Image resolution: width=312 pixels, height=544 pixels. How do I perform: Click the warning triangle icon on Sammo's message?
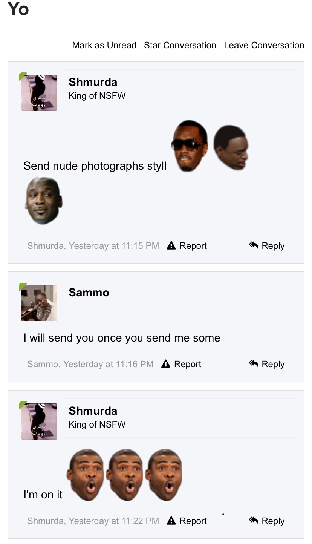pyautogui.click(x=166, y=364)
